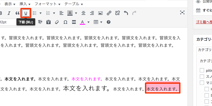The image size is (212, 106).
Task: Insert an image
Action: coord(100,13)
